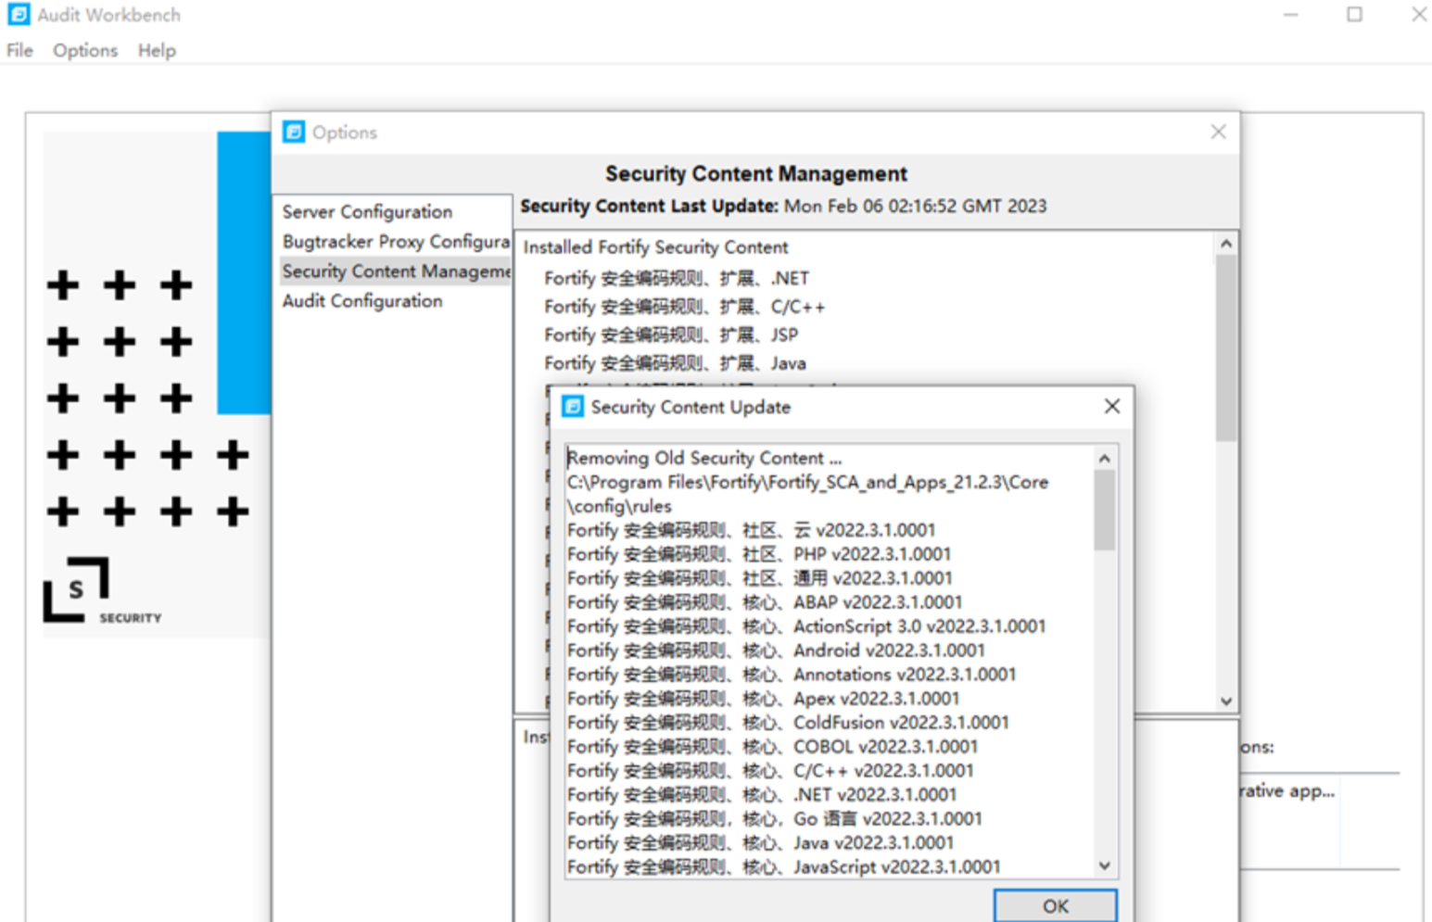Open the File menu
Screen dimensions: 1432x922
point(19,50)
